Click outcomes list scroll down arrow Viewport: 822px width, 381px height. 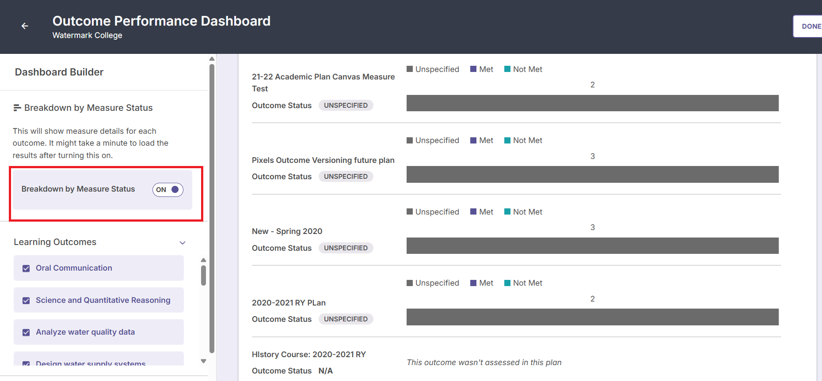tap(203, 361)
